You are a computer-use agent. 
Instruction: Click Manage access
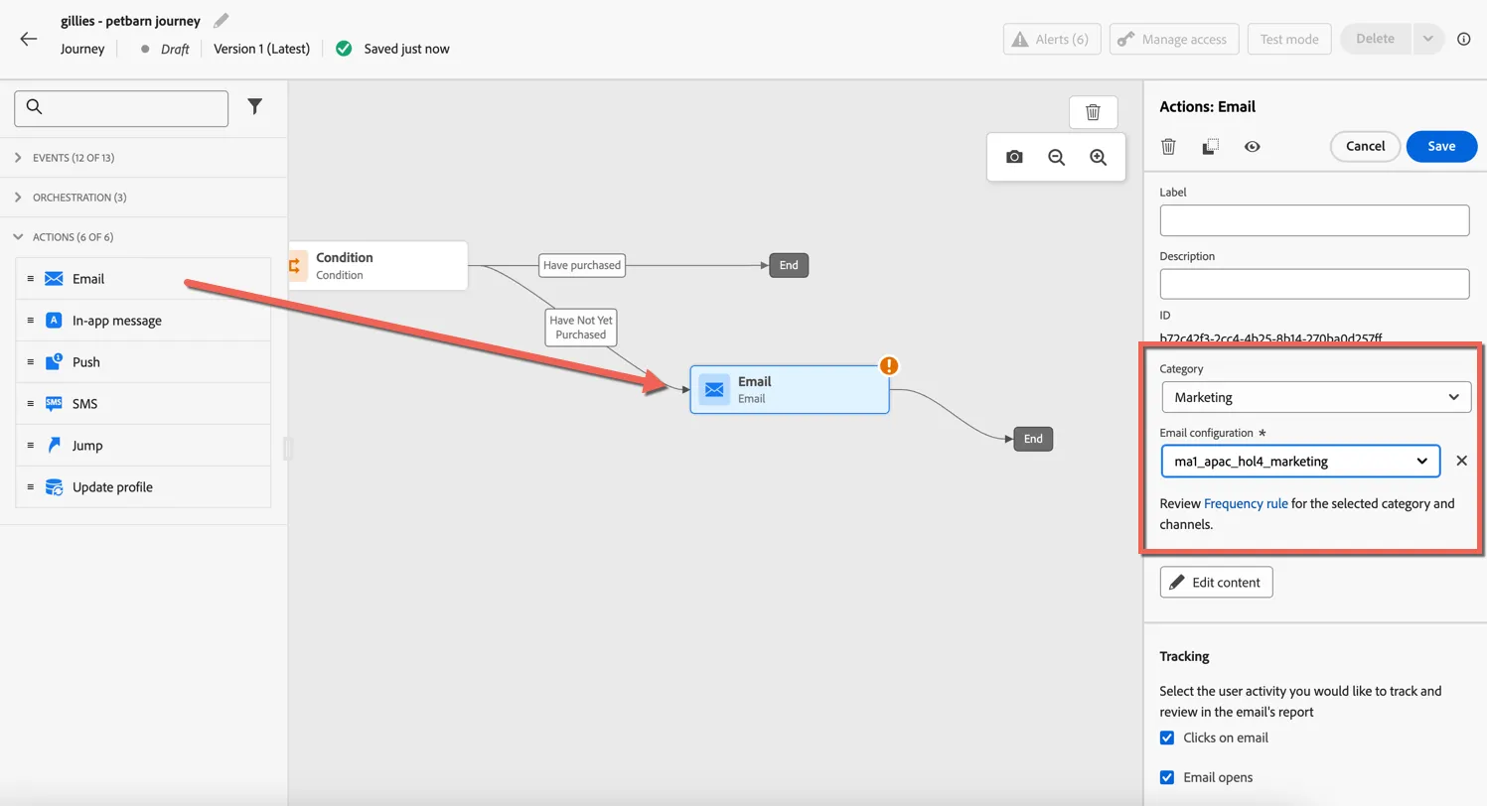tap(1173, 39)
